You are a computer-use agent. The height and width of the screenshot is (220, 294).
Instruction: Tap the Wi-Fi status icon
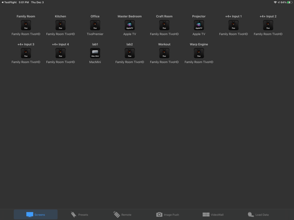(x=275, y=2)
